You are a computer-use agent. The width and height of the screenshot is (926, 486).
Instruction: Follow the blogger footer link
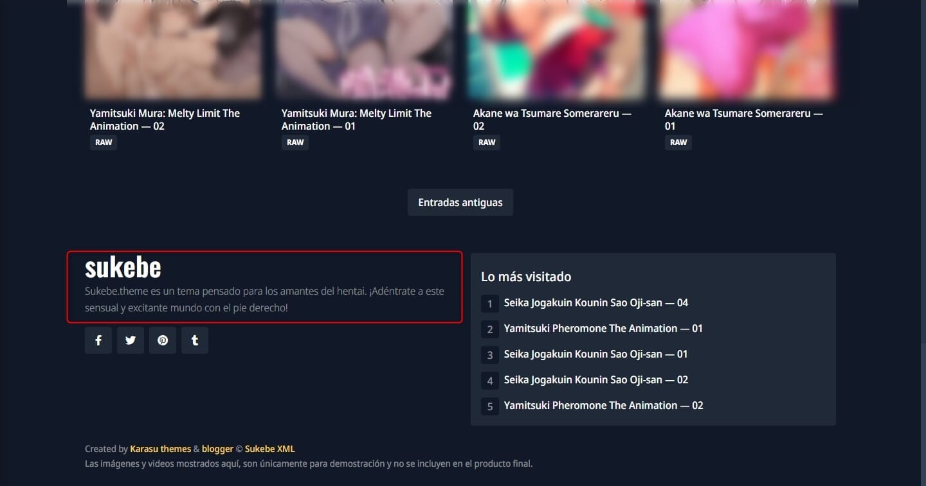(217, 449)
